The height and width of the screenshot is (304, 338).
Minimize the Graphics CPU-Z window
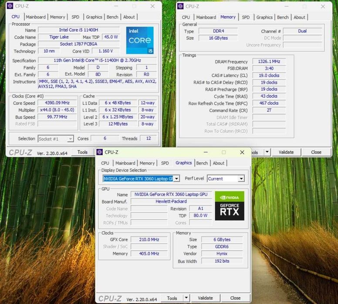pyautogui.click(x=206, y=152)
